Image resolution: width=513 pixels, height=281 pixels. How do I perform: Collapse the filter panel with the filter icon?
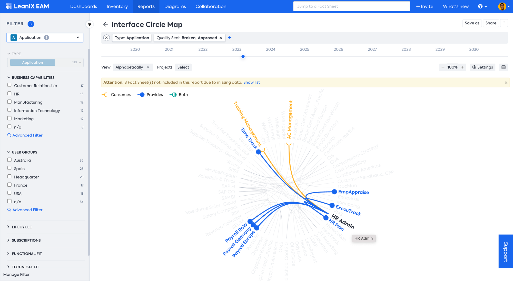click(x=90, y=25)
